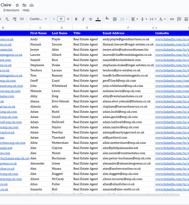The image size is (189, 205).
Task: Select last name cell Etwi-Yeboah
Action: [62, 101]
